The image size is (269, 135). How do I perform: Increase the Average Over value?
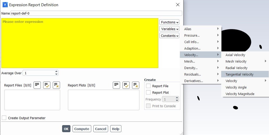click(56, 72)
